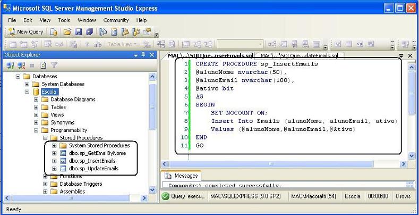Select the Messages results tab
Screen dimensions: 419x215
[182, 176]
